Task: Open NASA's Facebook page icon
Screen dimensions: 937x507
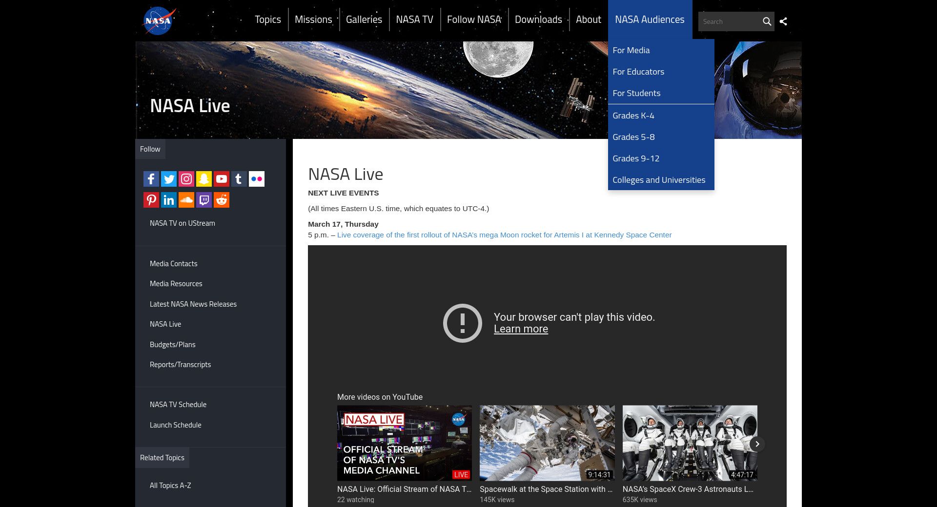Action: click(151, 179)
